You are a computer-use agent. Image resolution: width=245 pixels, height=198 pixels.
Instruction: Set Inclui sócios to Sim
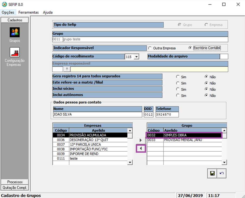point(178,89)
